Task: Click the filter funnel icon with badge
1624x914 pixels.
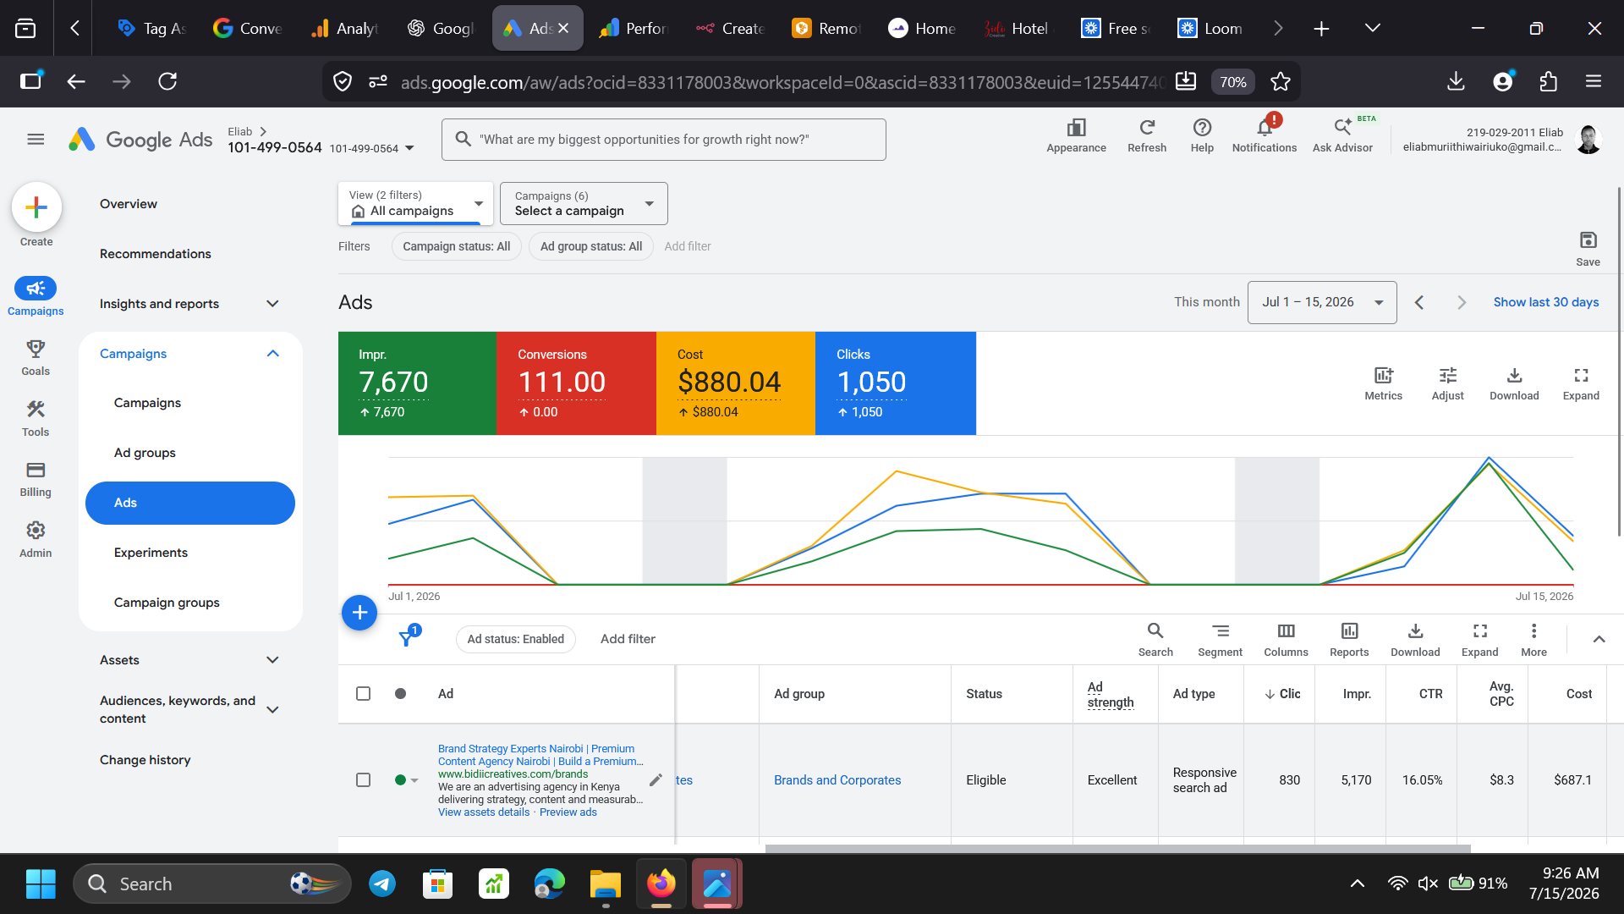Action: pos(408,637)
